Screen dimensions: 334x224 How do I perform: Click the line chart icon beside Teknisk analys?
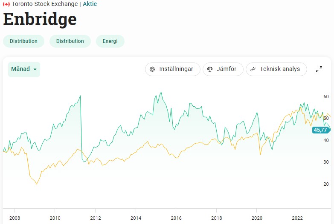tap(253, 69)
